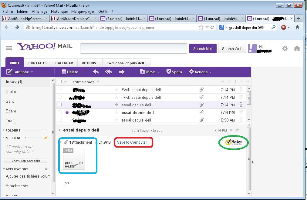Expand the 'essai depuis dell' message header triangle
Image resolution: width=307 pixels, height=200 pixels.
[x=60, y=130]
